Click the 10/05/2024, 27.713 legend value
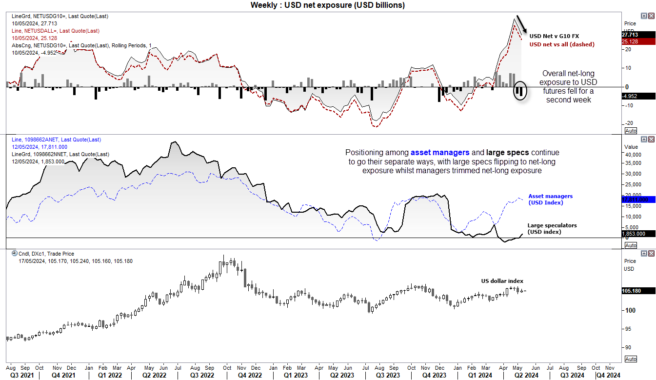Screen dimensions: 656x380 click(34, 23)
